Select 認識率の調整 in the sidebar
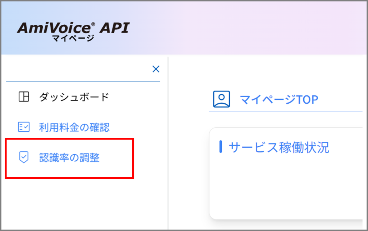Viewport: 368px width, 231px height. tap(69, 157)
